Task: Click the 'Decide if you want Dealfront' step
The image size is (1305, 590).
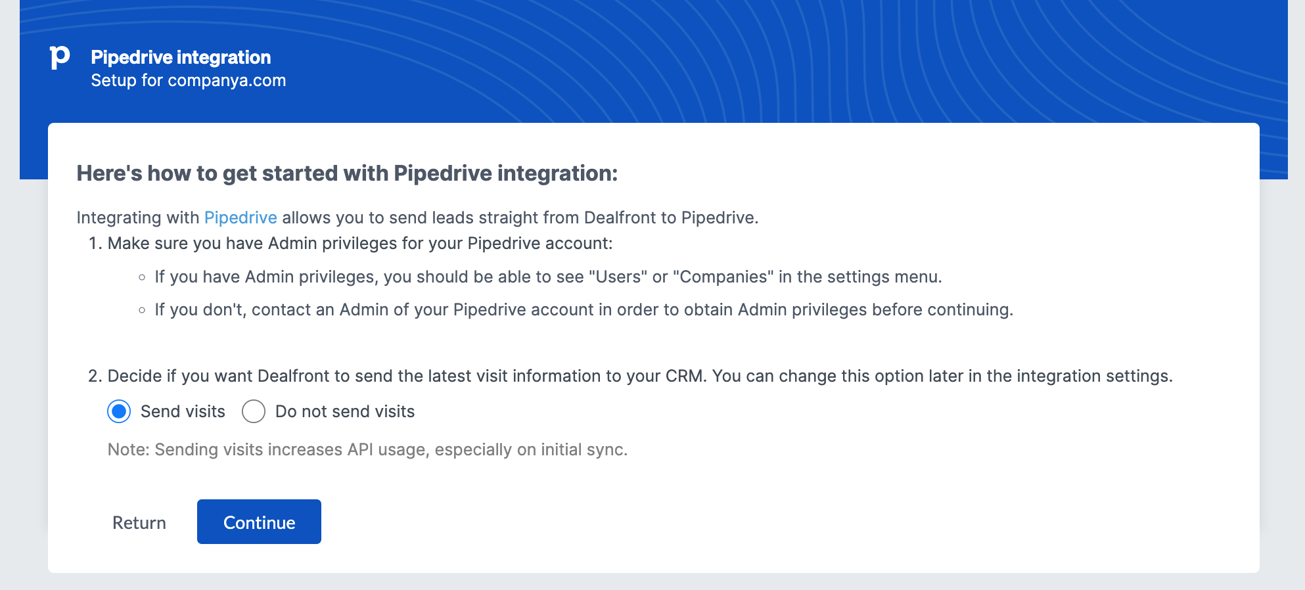Action: pos(640,376)
